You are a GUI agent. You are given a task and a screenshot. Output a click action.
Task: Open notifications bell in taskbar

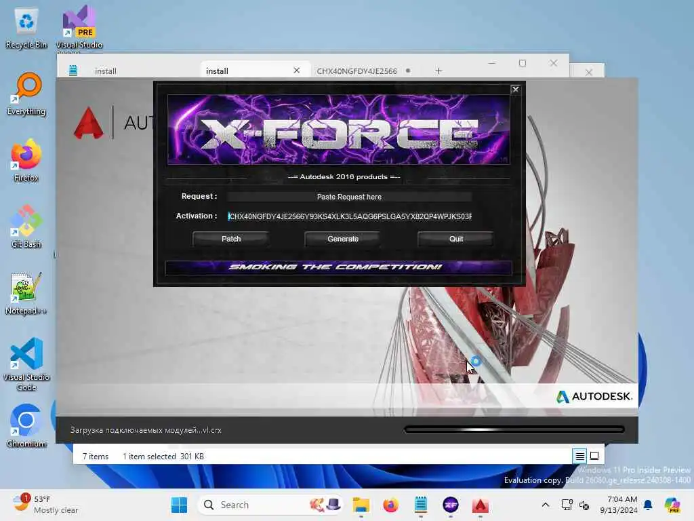pyautogui.click(x=648, y=505)
